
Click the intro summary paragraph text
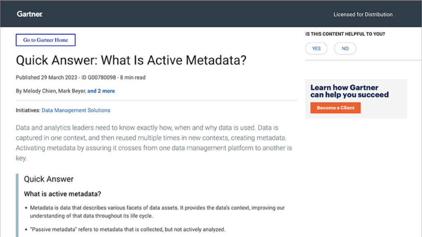coord(155,143)
